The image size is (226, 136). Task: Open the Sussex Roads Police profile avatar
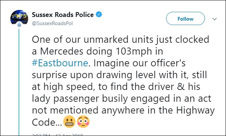(19, 17)
